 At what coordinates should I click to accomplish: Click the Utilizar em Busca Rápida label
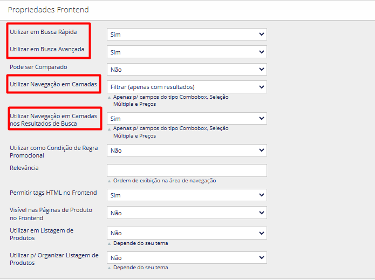pos(43,32)
